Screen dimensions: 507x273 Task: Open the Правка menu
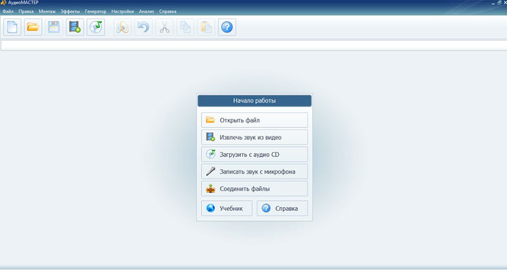click(x=26, y=11)
